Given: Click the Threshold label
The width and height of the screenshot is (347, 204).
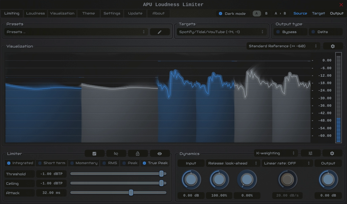Looking at the screenshot, I should pos(20,174).
